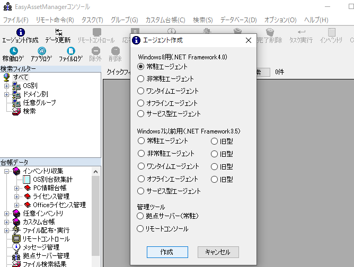Image resolution: width=354 pixels, height=267 pixels.
Task: Open the ファイル(F) menu
Action: (15, 20)
